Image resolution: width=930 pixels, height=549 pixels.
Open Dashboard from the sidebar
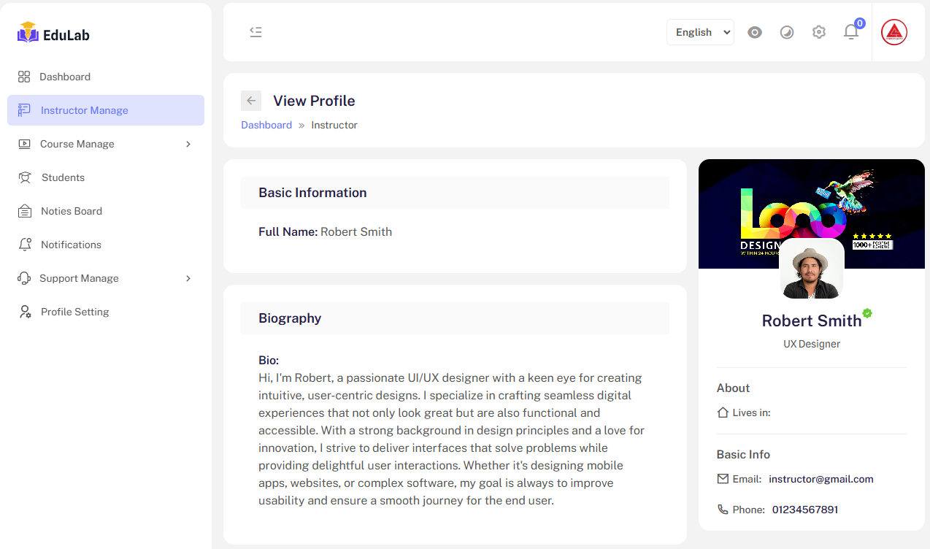point(65,77)
